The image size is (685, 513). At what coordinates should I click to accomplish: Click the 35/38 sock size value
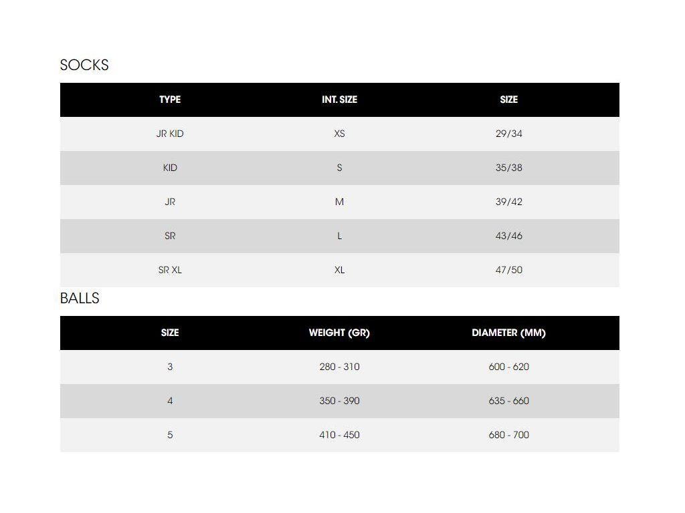508,168
